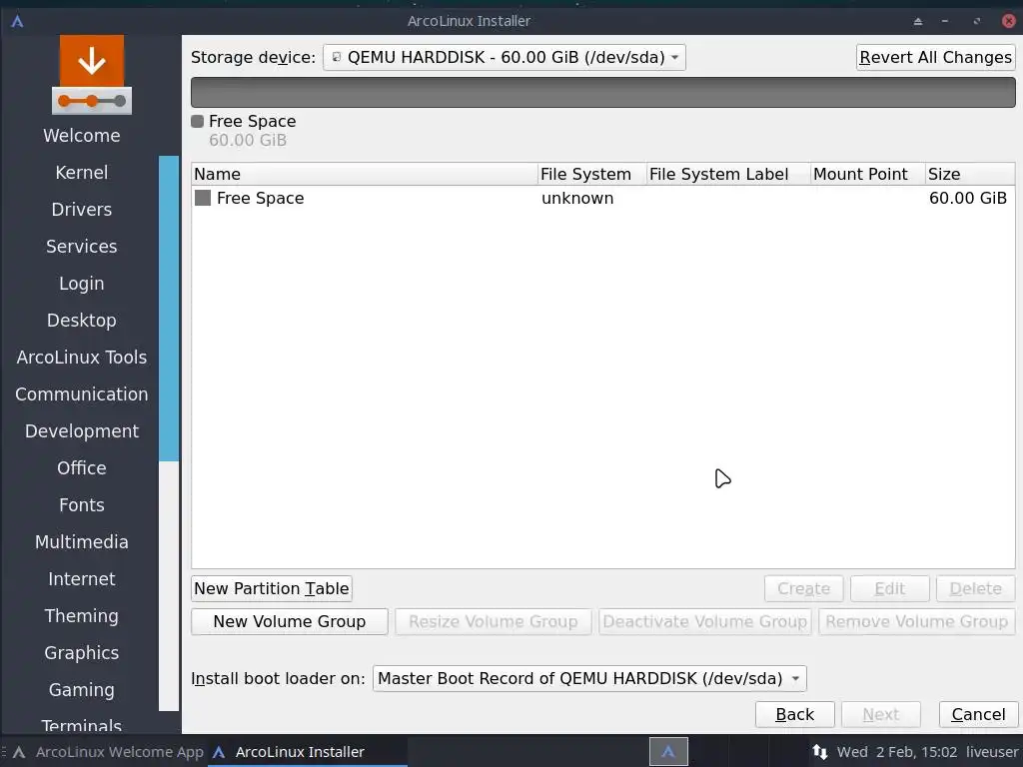Select Internet in the sidebar
The height and width of the screenshot is (767, 1023).
[x=82, y=579]
